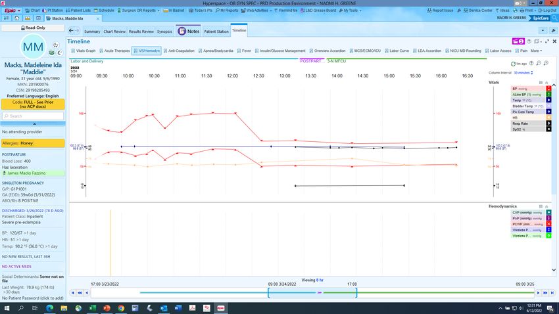Switch to the Patient Station tab
Image resolution: width=559 pixels, height=314 pixels.
[216, 32]
